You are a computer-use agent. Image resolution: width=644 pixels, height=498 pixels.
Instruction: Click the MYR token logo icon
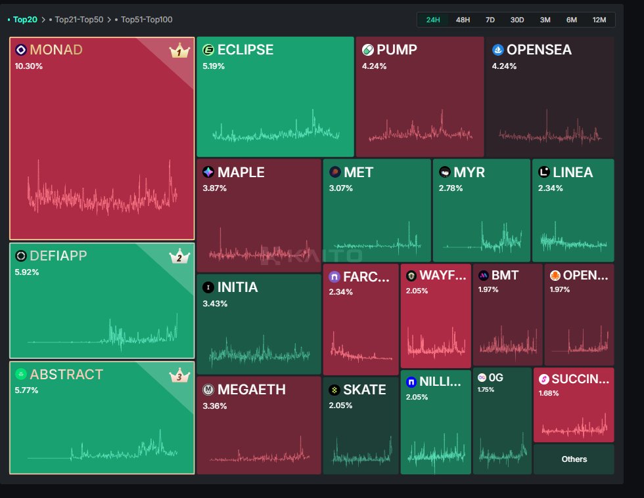[x=444, y=172]
